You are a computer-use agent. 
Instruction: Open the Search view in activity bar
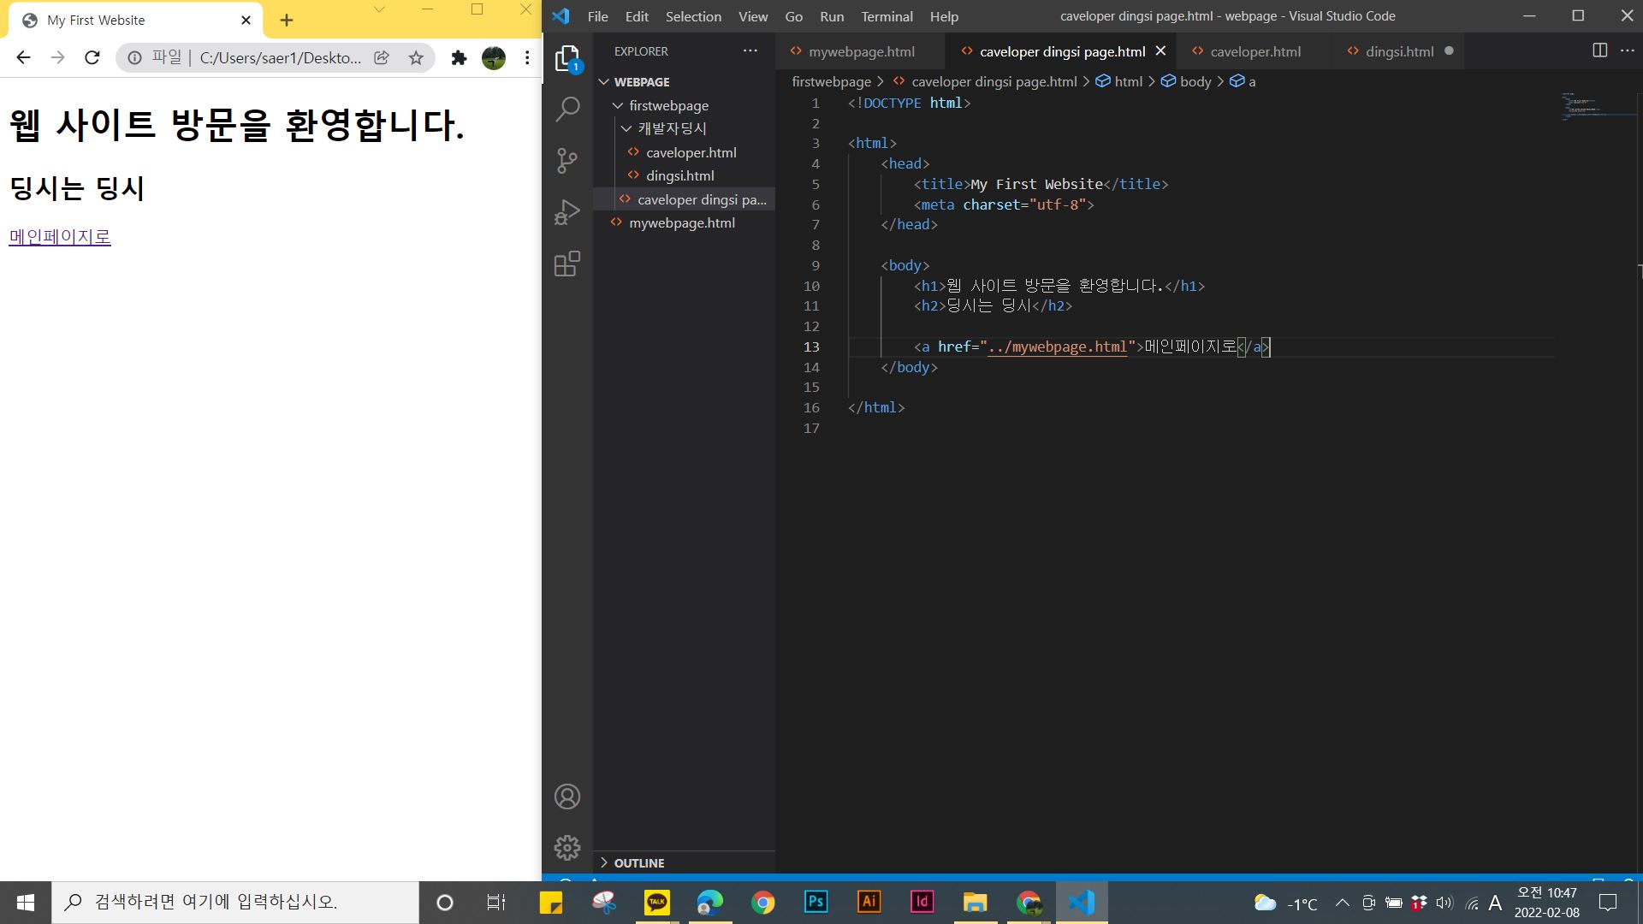click(x=567, y=110)
